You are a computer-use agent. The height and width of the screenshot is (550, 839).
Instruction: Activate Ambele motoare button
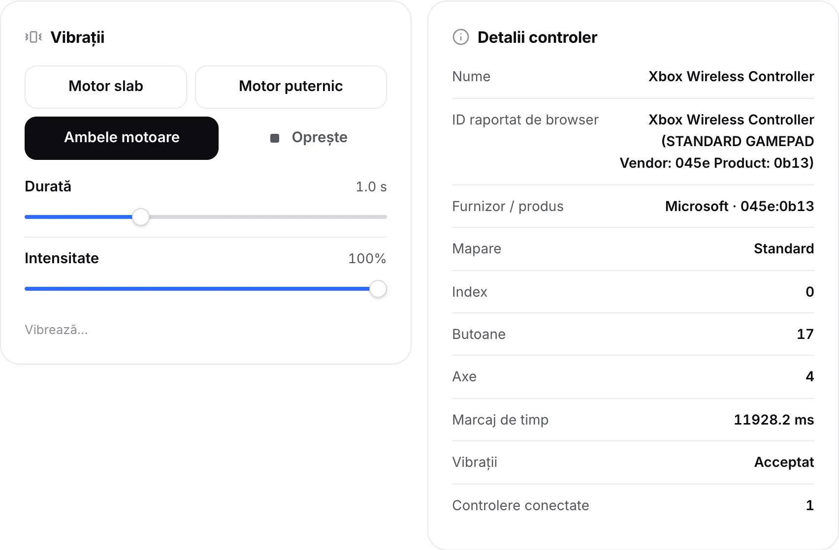122,138
